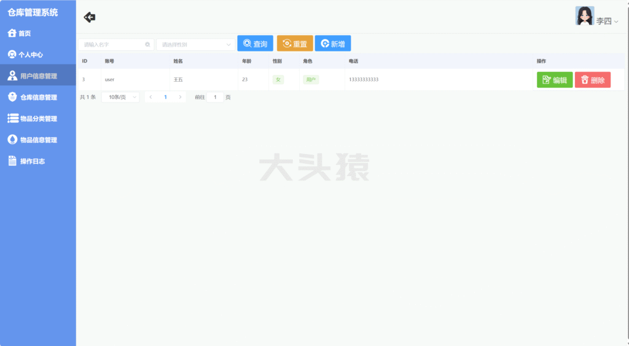629x346 pixels.
Task: Click the 新增 add button
Action: click(x=333, y=43)
